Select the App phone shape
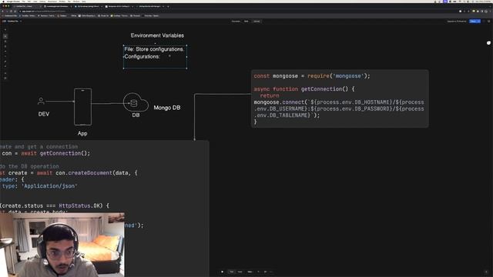The height and width of the screenshot is (277, 493). pos(82,107)
